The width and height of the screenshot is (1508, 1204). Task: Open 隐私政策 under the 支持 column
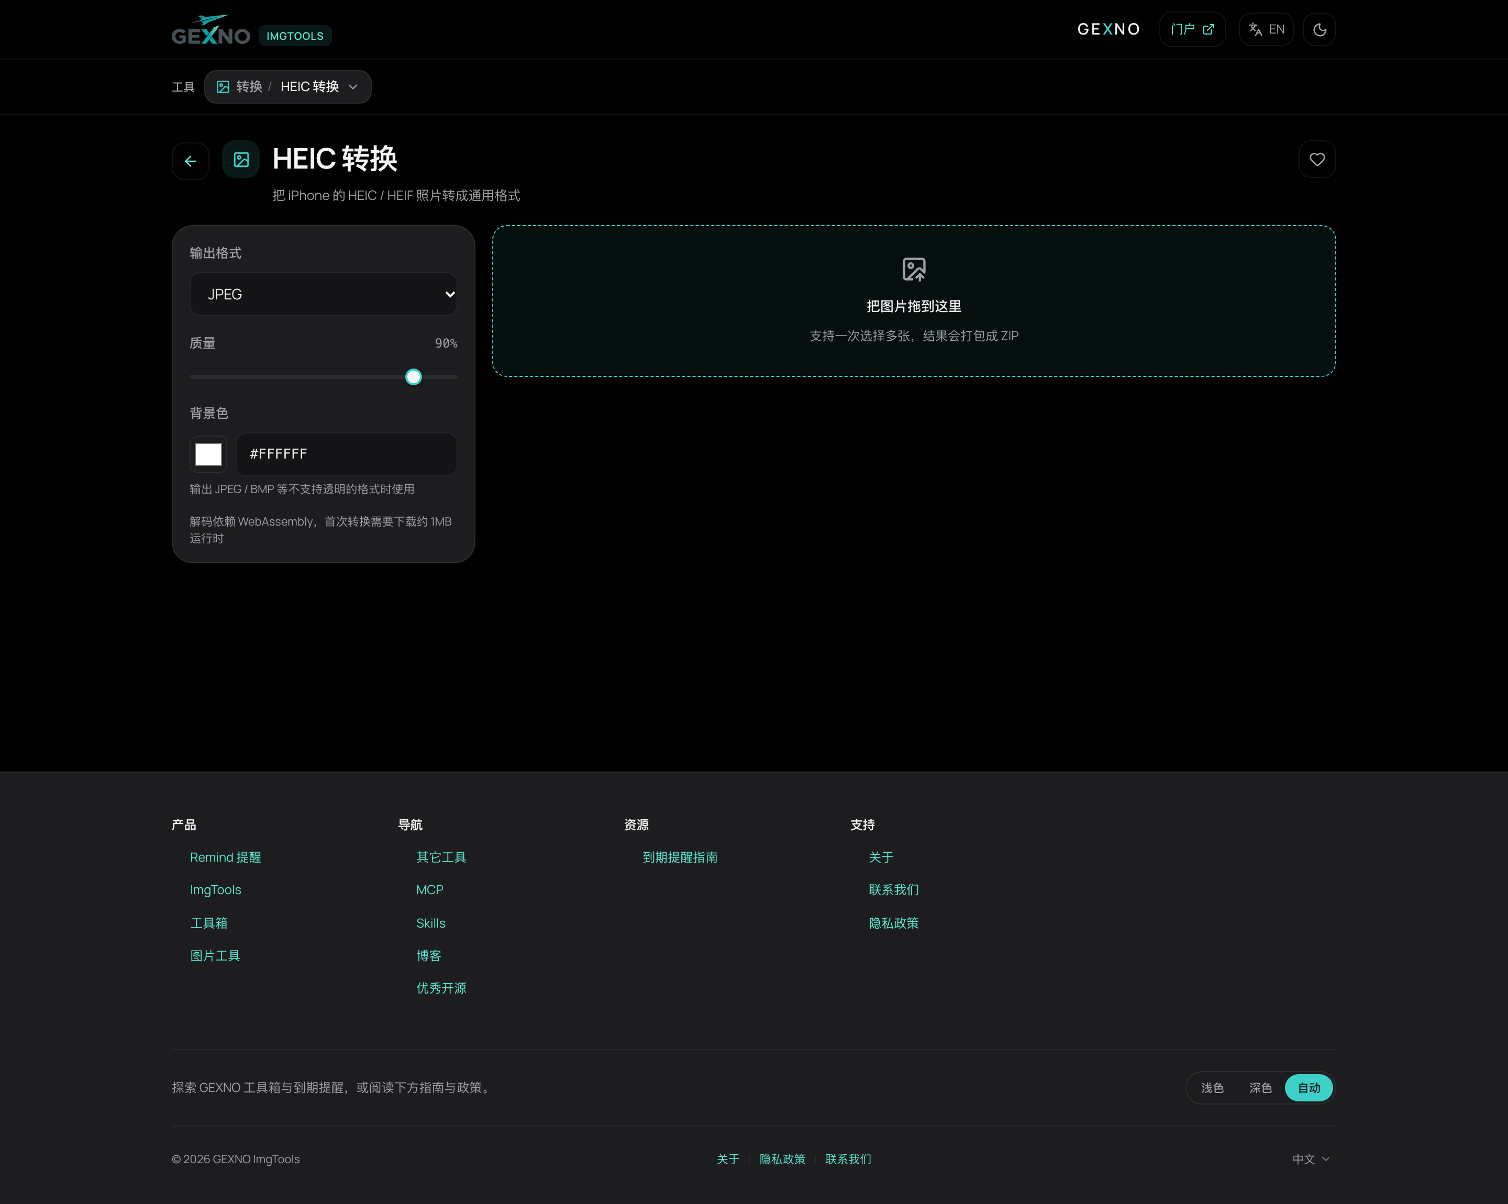(894, 923)
